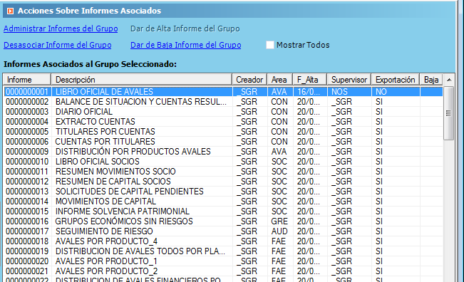Click the Baja column header
The image size is (464, 282).
431,80
